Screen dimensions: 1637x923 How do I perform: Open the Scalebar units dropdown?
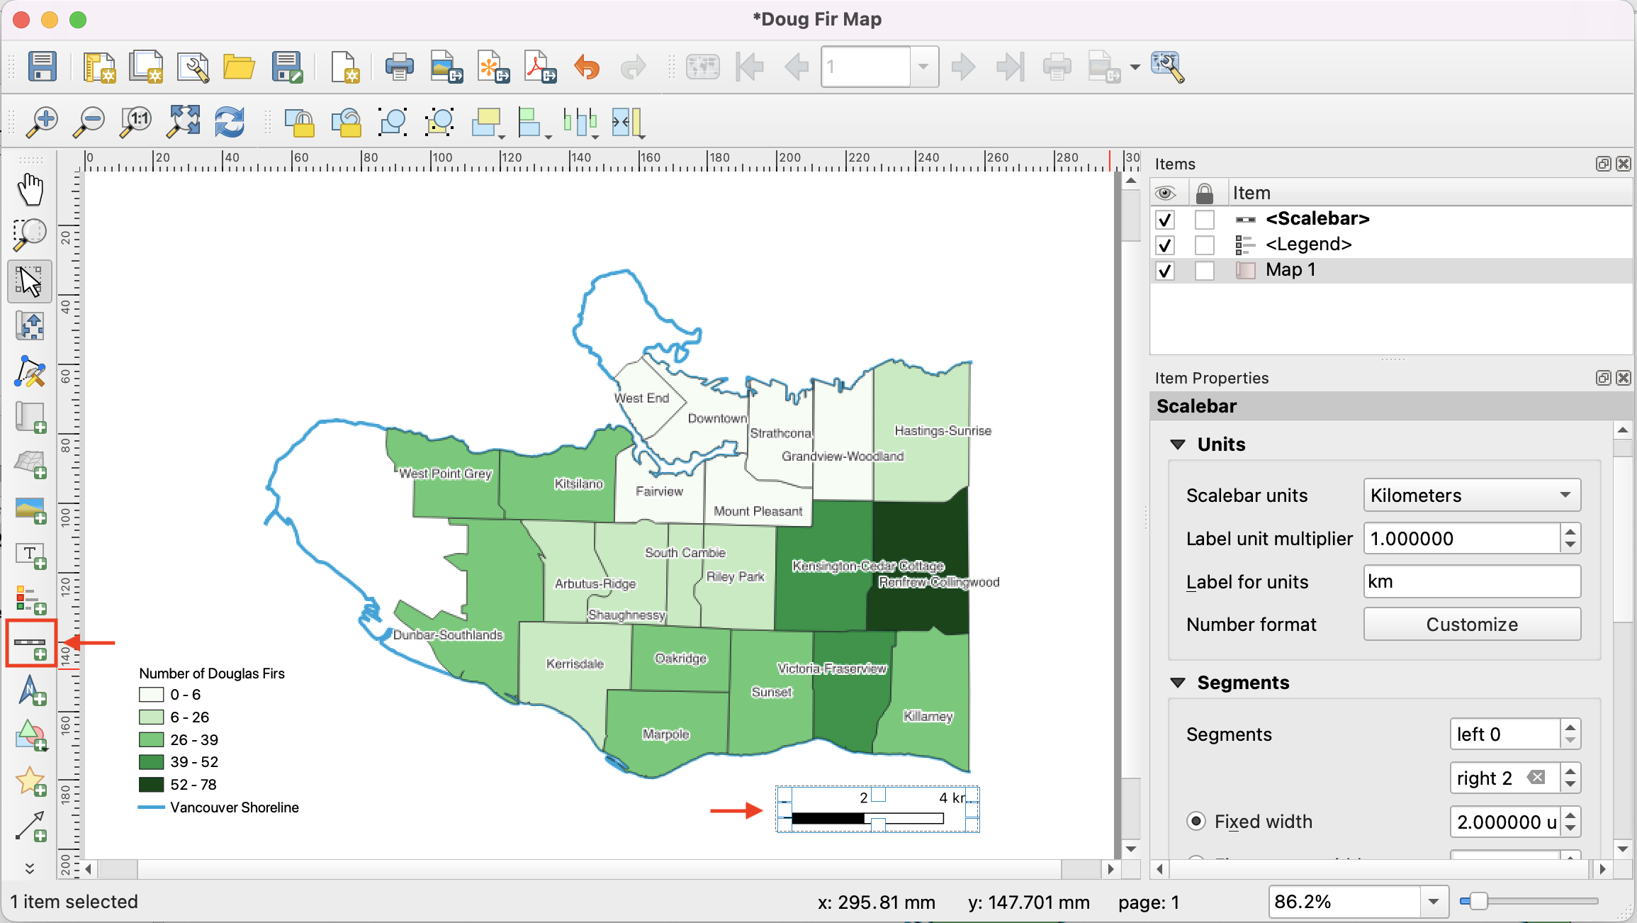(1471, 496)
